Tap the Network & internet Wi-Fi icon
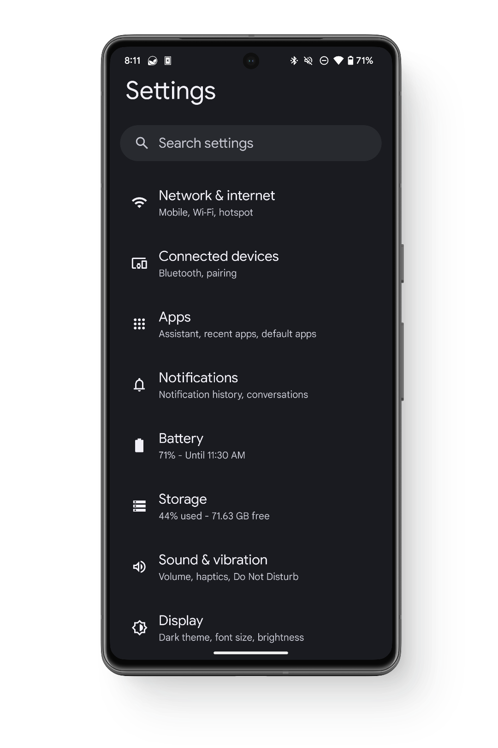Screen dimensions: 498x748 [139, 202]
